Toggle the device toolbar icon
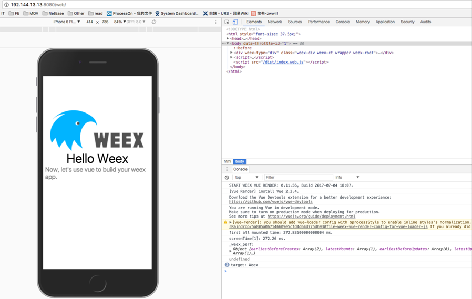The image size is (472, 299). tap(235, 22)
